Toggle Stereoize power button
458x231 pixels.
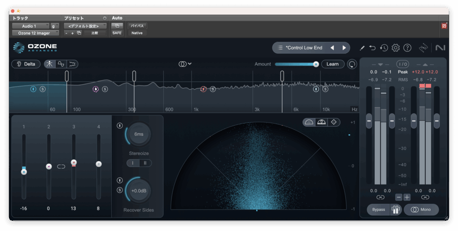click(119, 126)
